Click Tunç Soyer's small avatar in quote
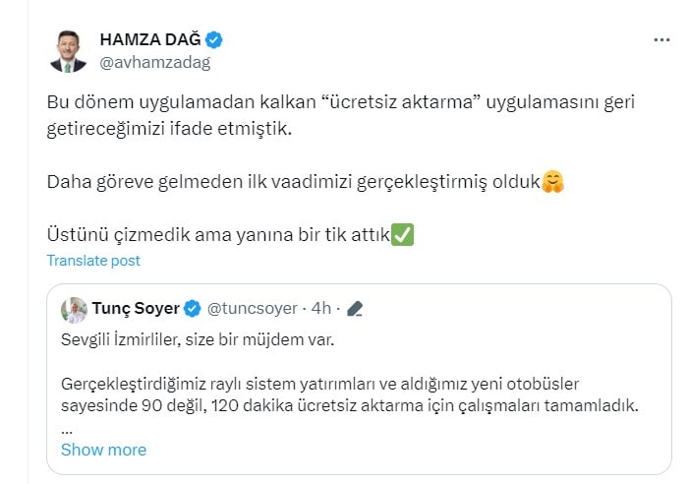Image resolution: width=689 pixels, height=484 pixels. point(74,309)
